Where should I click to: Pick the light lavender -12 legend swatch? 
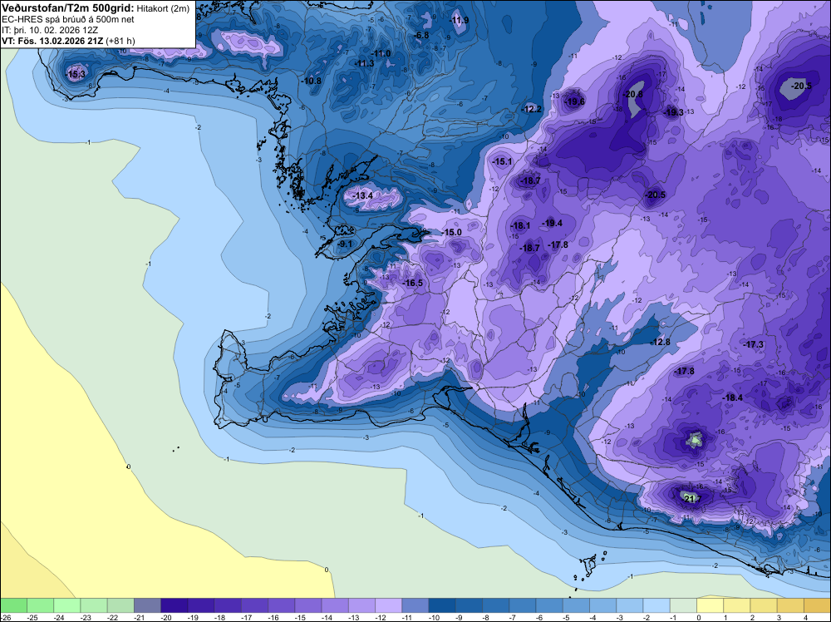click(388, 605)
